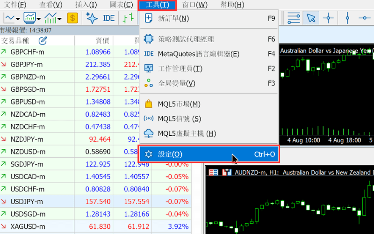Select the USDJPY-m symbol row
Screen dimensions: 374x234
[95, 202]
